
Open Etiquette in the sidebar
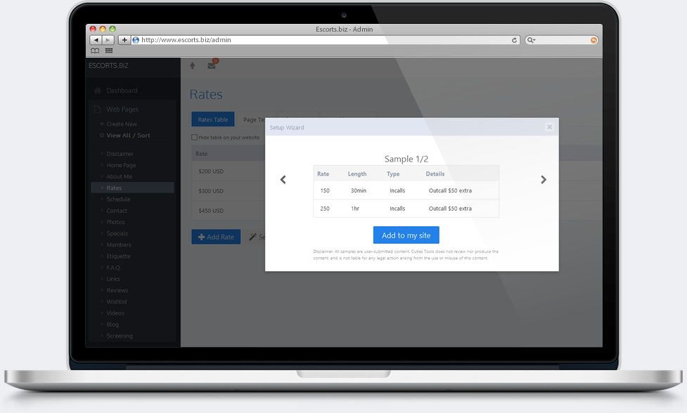(x=118, y=256)
